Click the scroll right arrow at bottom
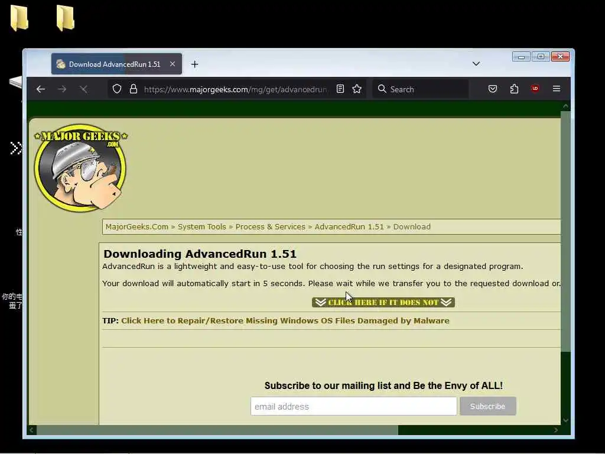605x454 pixels. pos(556,430)
